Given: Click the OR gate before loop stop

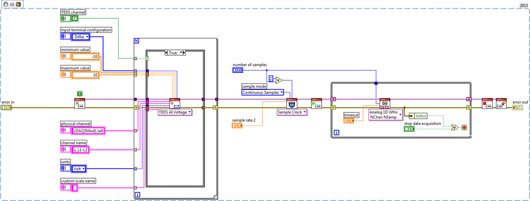Looking at the screenshot, I should tap(455, 128).
